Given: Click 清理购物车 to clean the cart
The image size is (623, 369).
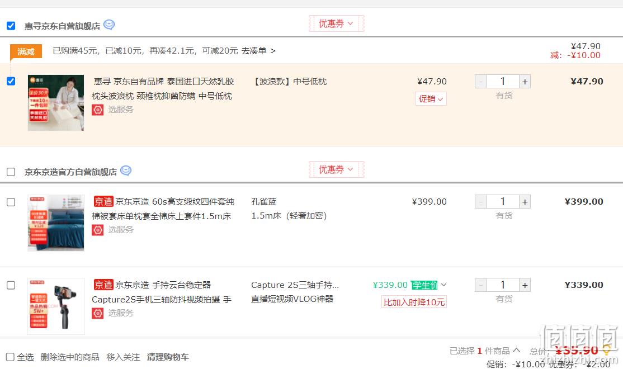Looking at the screenshot, I should [x=168, y=357].
